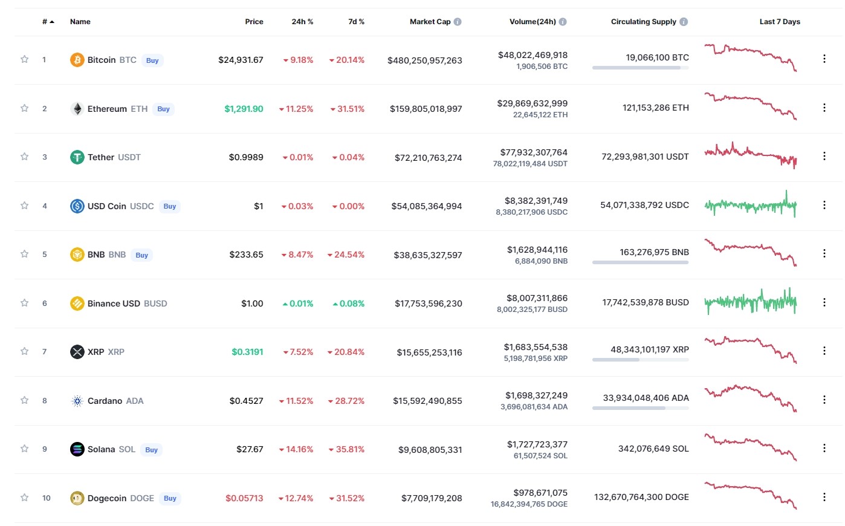
Task: Open the XRP coin page link
Action: coord(106,352)
